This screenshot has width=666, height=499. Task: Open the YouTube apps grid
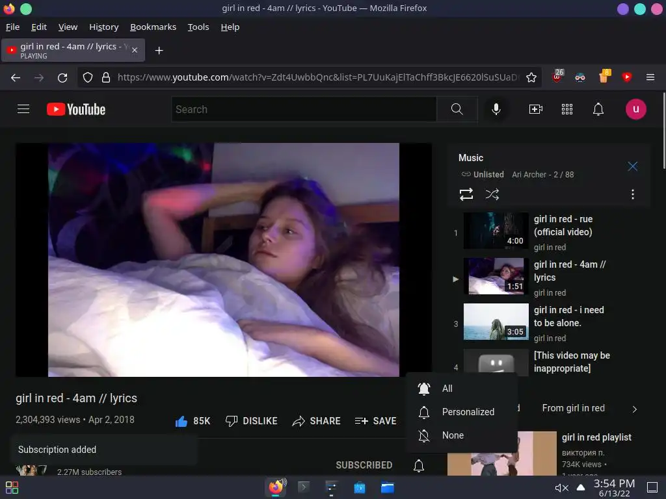[x=567, y=109]
